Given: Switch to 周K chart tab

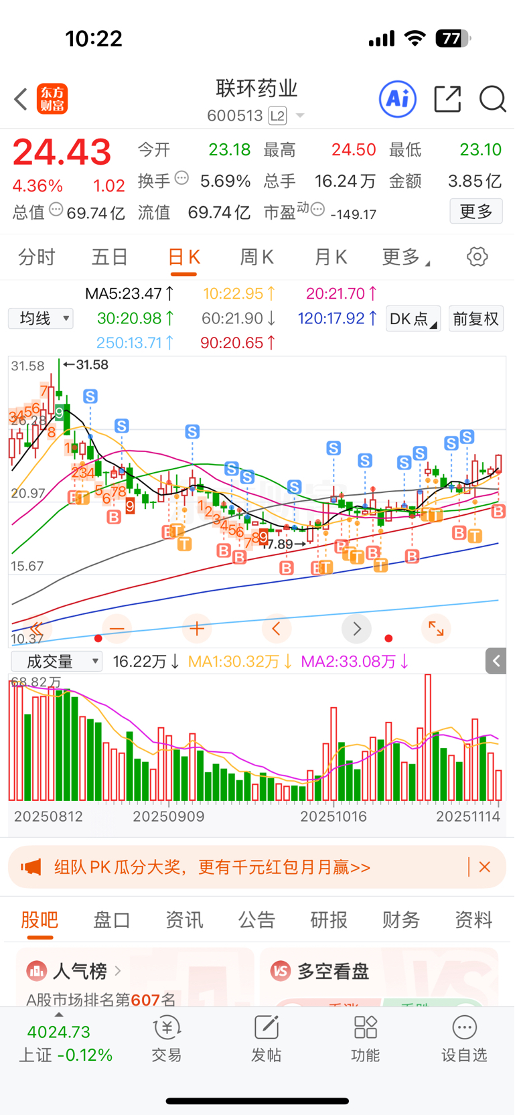Looking at the screenshot, I should 256,257.
